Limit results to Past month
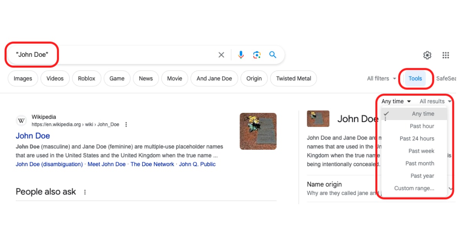The height and width of the screenshot is (241, 460). [414, 163]
